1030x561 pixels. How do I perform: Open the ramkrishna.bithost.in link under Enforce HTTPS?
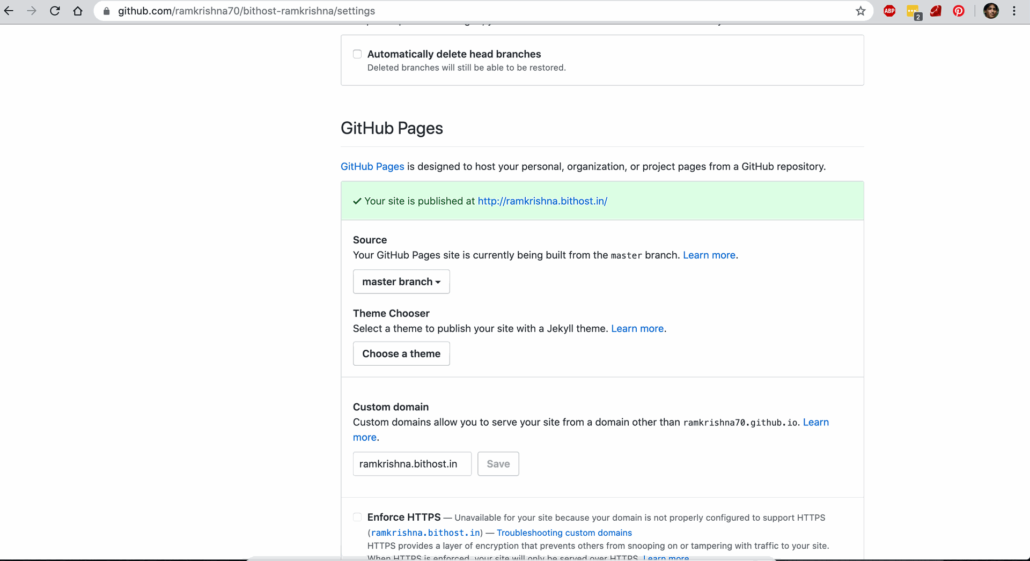click(x=425, y=533)
